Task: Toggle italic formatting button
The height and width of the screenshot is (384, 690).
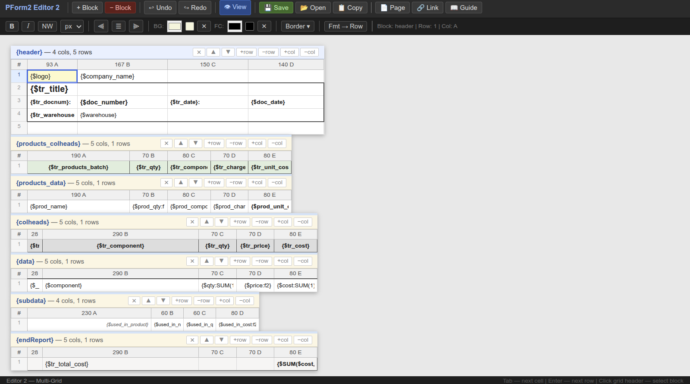Action: [28, 26]
